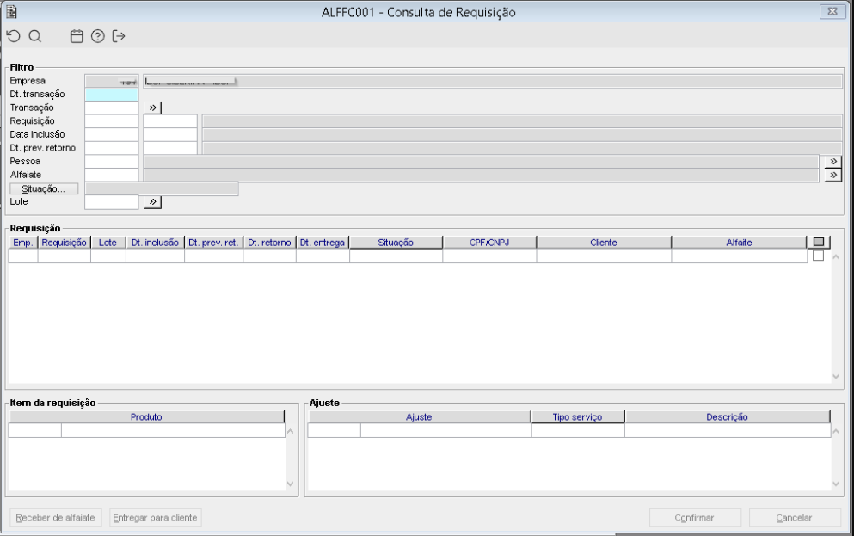Click the document icon in title bar
The width and height of the screenshot is (854, 536).
[11, 11]
